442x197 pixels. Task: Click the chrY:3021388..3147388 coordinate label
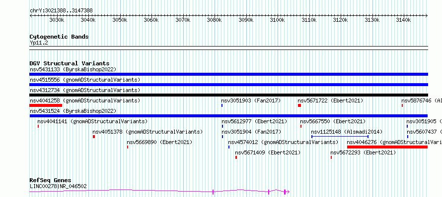pyautogui.click(x=61, y=11)
